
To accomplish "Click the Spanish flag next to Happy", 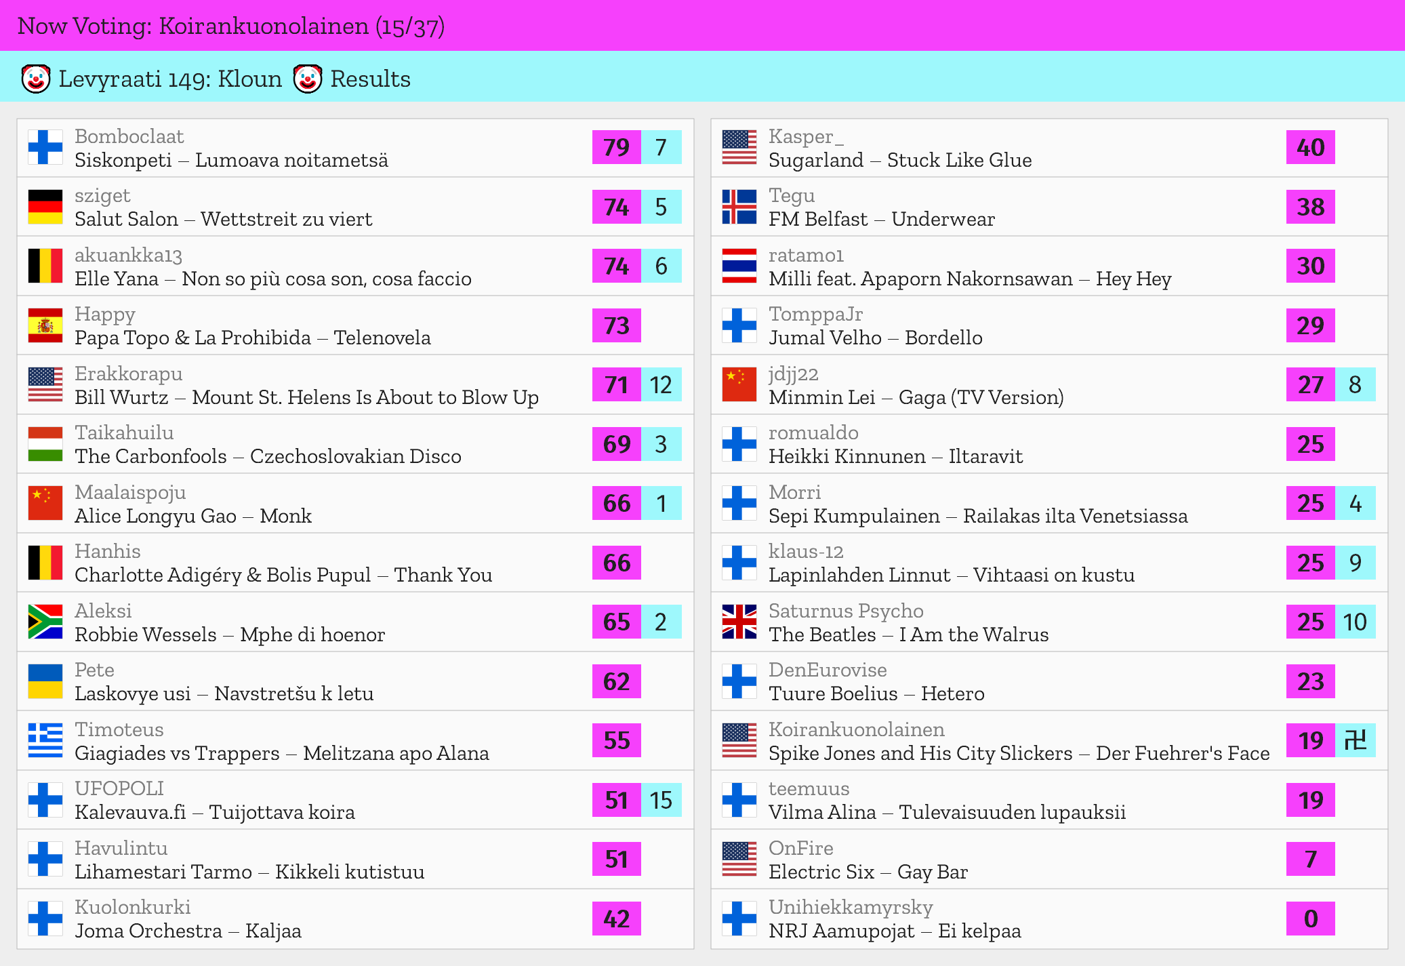I will tap(45, 325).
